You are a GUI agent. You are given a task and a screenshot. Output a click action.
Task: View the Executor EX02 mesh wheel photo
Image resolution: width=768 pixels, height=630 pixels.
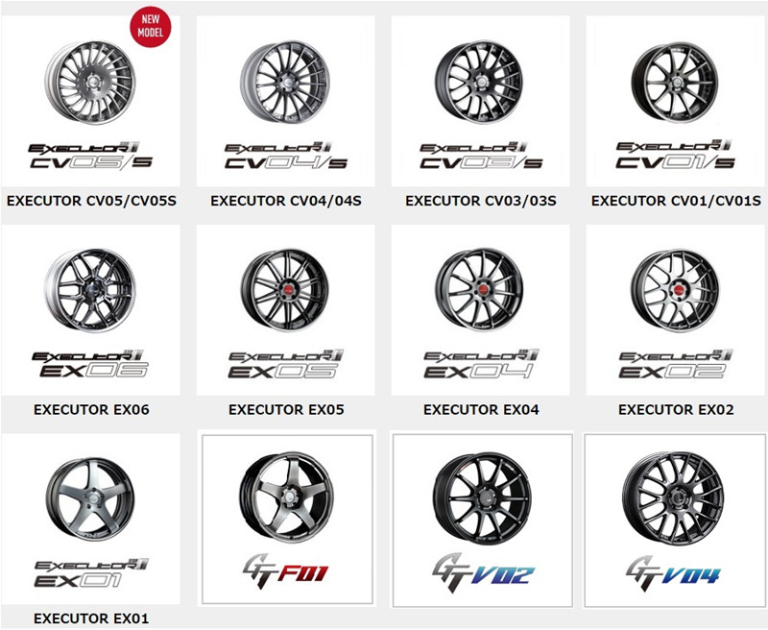tap(676, 290)
